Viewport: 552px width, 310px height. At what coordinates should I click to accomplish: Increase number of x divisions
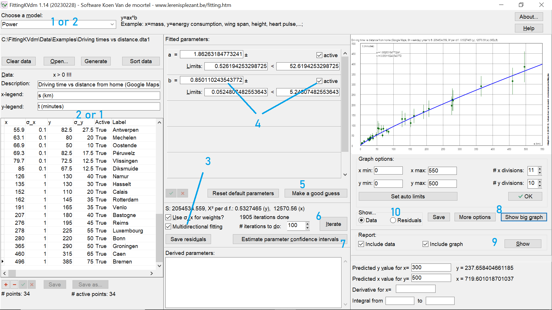(x=540, y=168)
